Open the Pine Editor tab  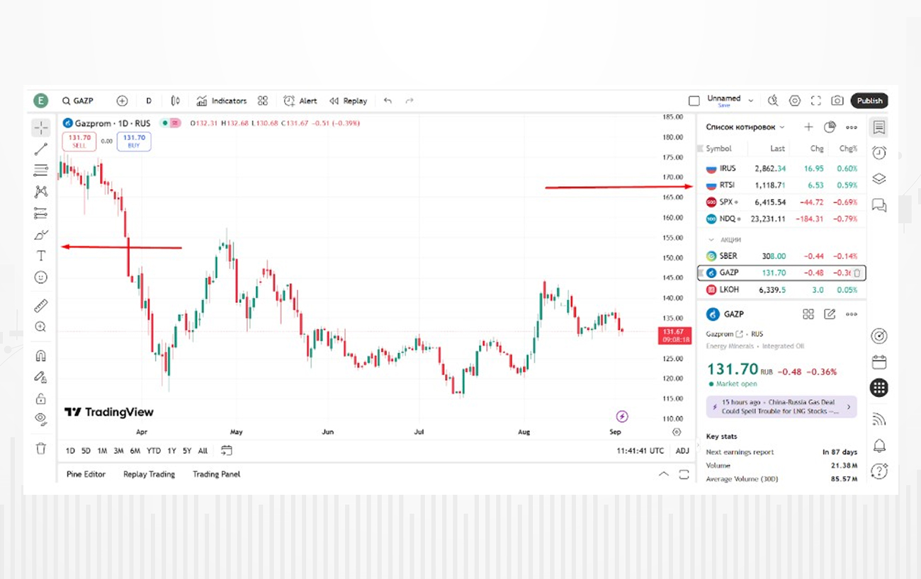86,474
